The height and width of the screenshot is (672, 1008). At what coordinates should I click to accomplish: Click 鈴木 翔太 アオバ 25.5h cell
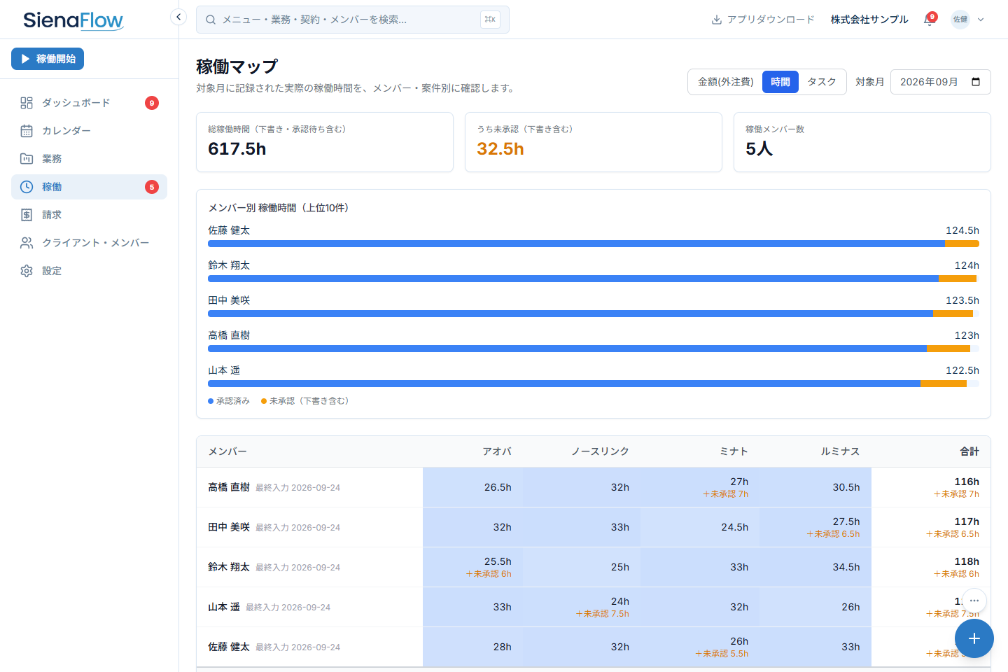coord(472,567)
